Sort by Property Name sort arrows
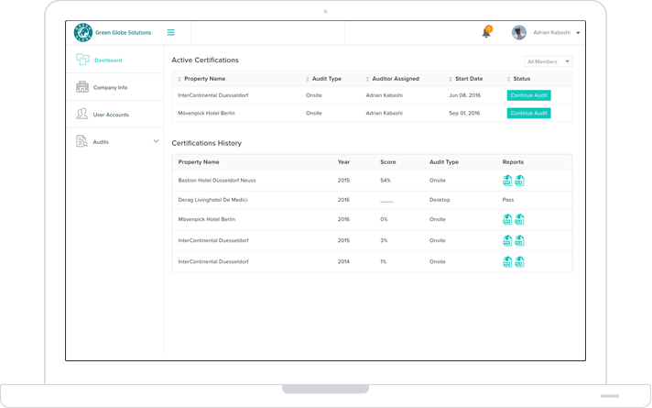Screen dimensions: 652x408 (179, 79)
